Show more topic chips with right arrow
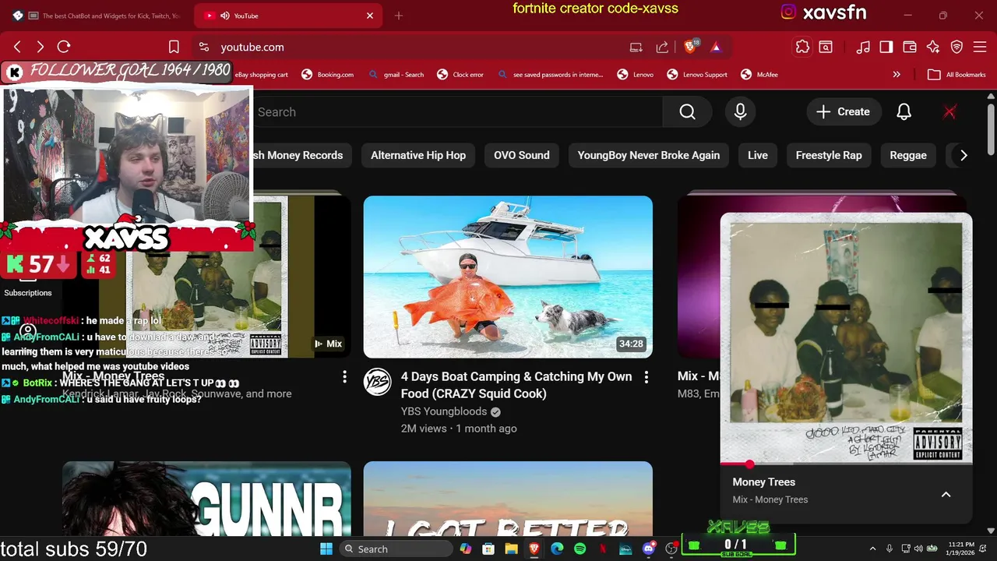Screen dimensions: 997x561 [x=964, y=155]
